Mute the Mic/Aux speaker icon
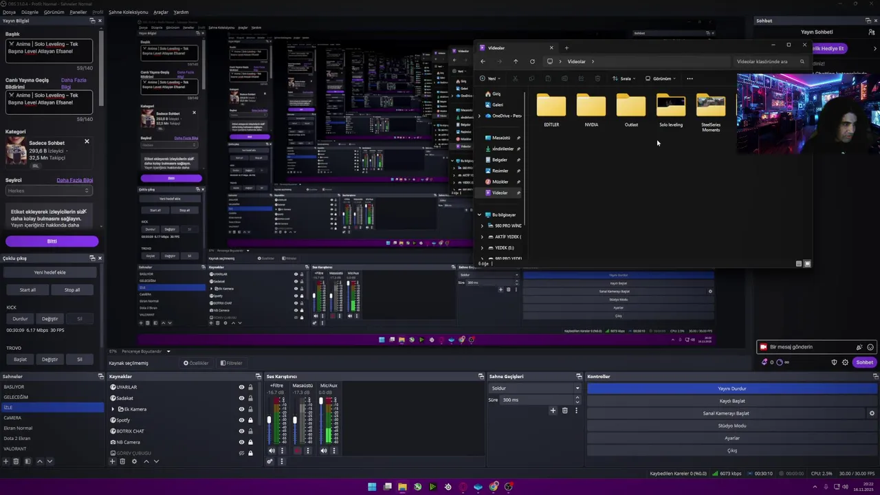Screen dimensions: 880x495 coord(324,451)
